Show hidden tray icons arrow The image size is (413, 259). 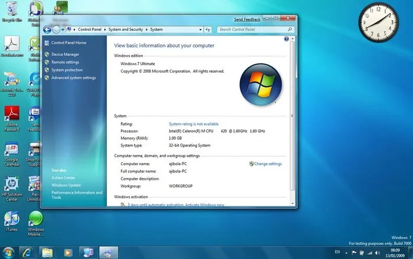[x=346, y=253]
